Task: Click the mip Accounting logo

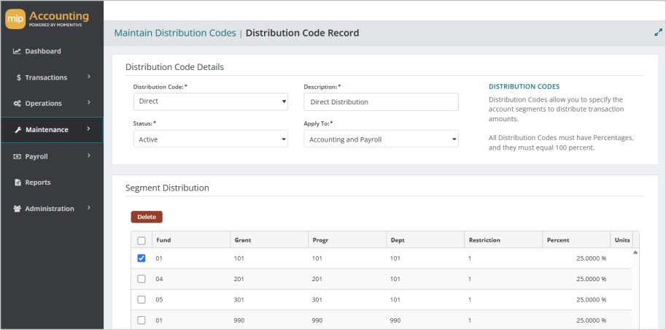Action: click(x=47, y=20)
